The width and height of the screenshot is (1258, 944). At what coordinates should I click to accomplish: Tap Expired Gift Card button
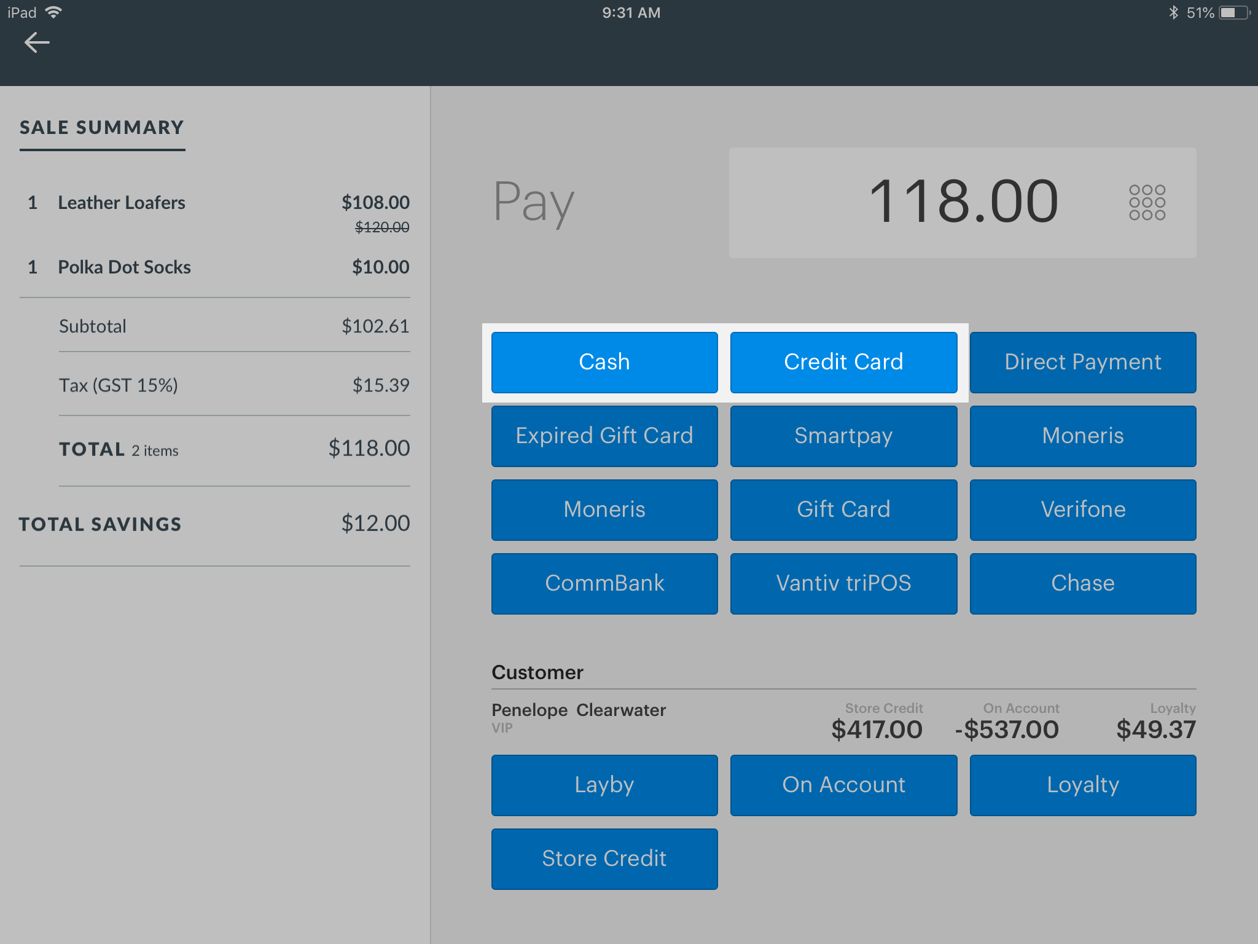pos(604,436)
